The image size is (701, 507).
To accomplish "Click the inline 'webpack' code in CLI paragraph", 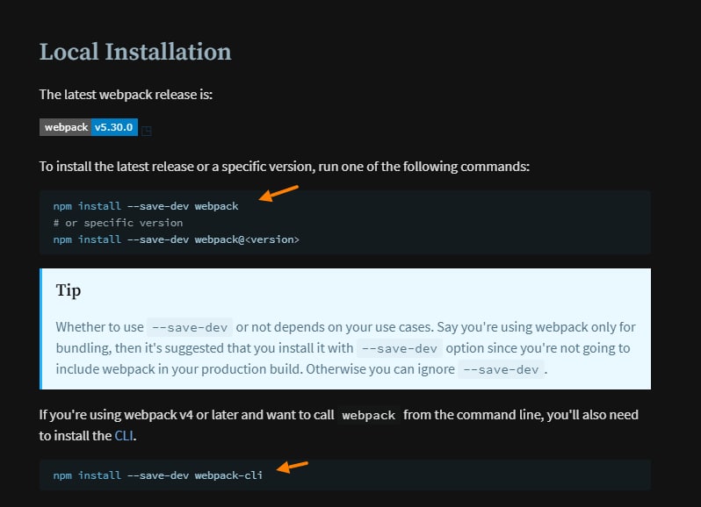I will (368, 416).
